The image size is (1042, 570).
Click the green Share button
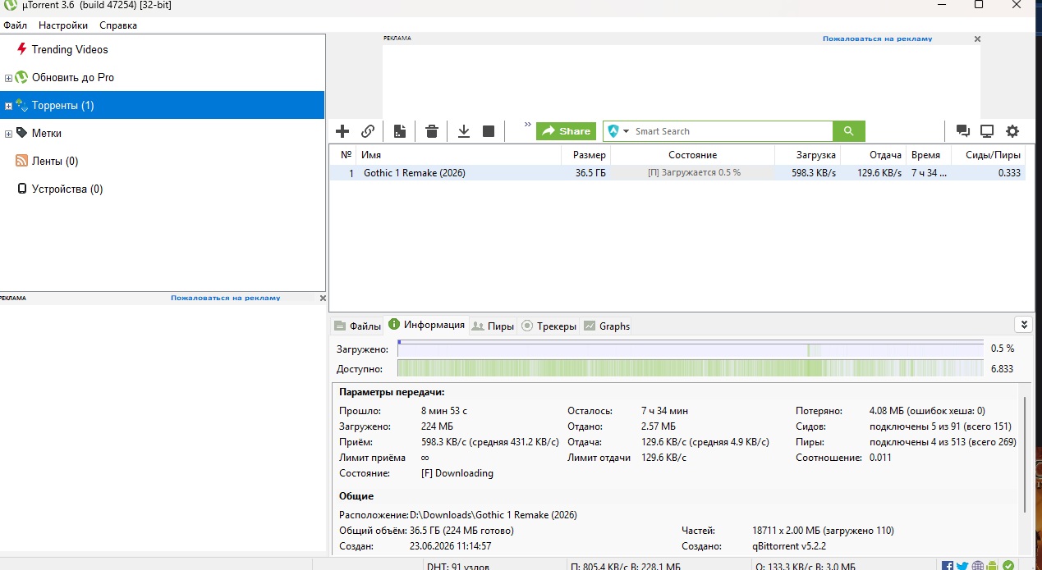click(x=566, y=131)
